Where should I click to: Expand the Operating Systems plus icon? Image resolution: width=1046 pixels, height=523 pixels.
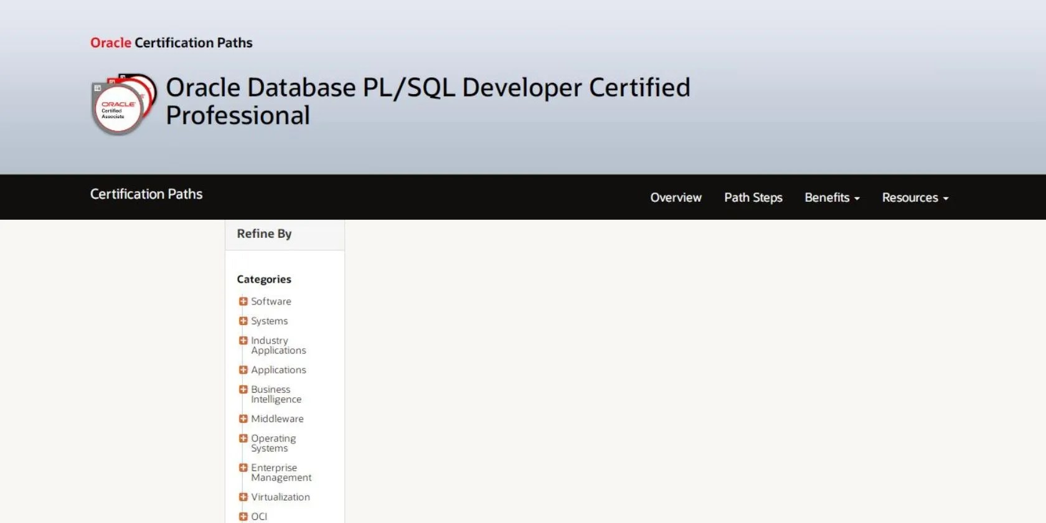point(243,438)
